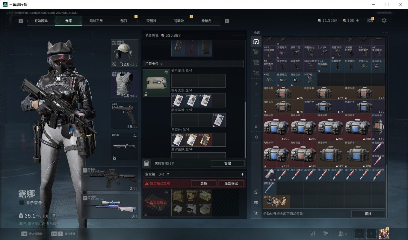The image size is (408, 240).
Task: Click the Tab 进入特勤处 shortcut button
Action: pyautogui.click(x=32, y=234)
